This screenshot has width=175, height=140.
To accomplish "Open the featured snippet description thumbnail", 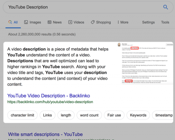I will (145, 63).
